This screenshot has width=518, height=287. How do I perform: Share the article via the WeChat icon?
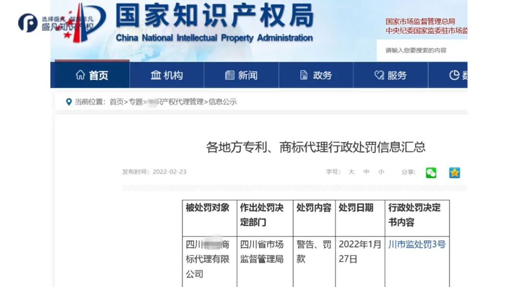click(431, 173)
